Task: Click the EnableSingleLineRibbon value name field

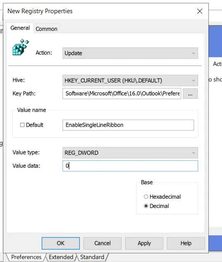Action: coord(128,125)
